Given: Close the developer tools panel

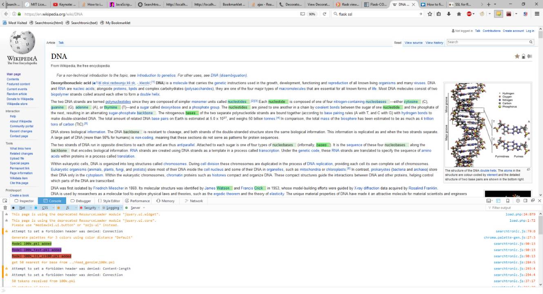Looking at the screenshot, I should click(x=539, y=201).
